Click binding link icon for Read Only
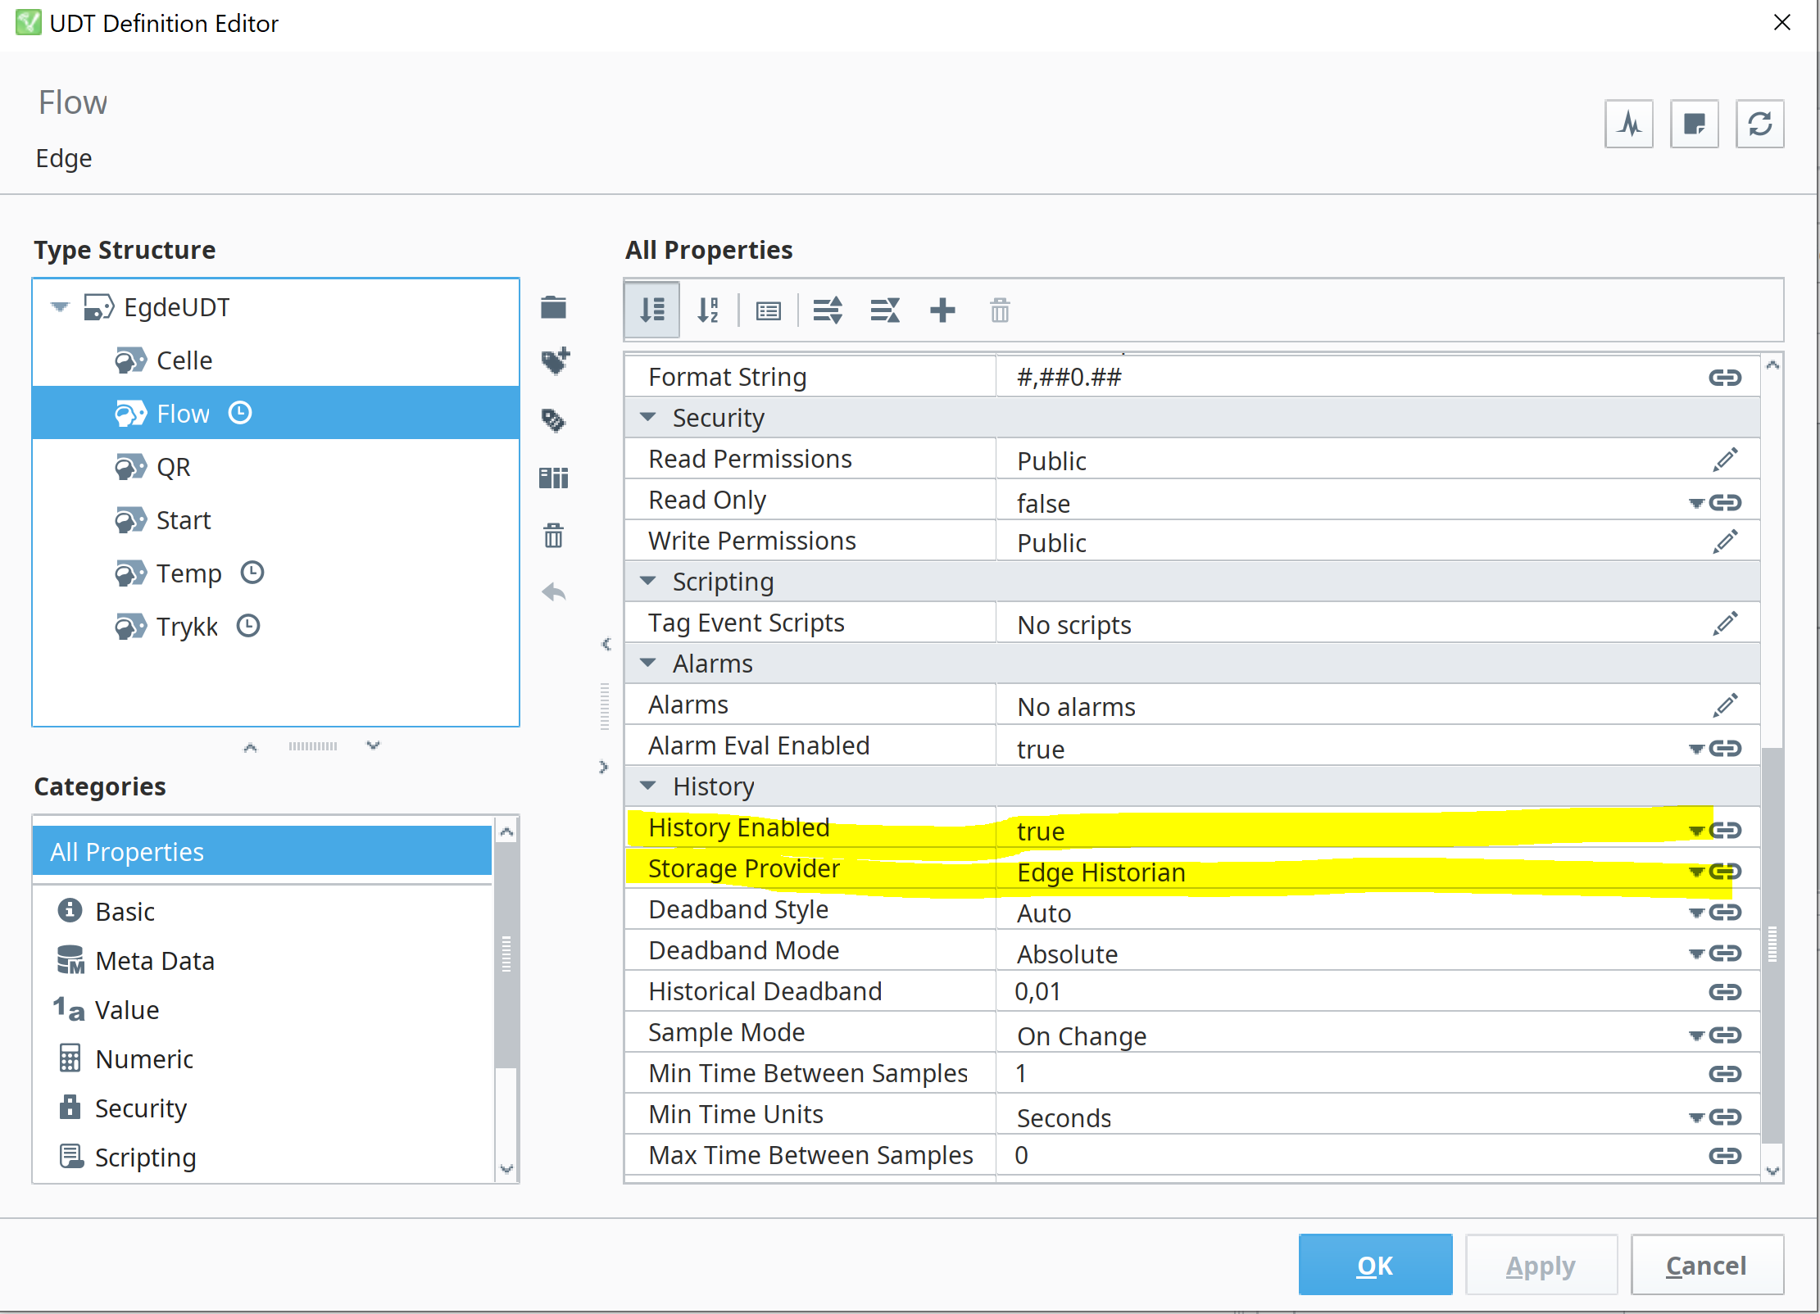Viewport: 1820px width, 1314px height. click(x=1725, y=502)
